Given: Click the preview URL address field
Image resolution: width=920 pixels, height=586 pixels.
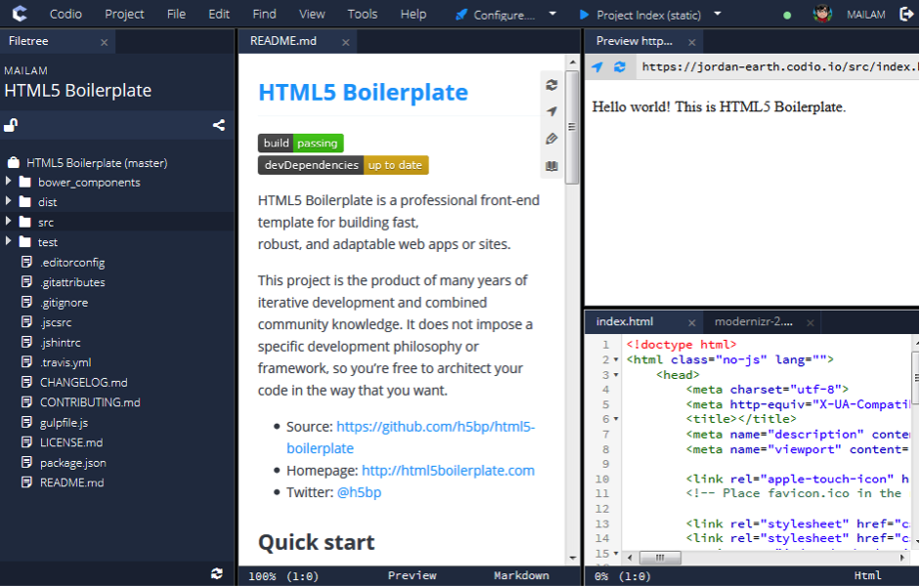Looking at the screenshot, I should point(778,66).
